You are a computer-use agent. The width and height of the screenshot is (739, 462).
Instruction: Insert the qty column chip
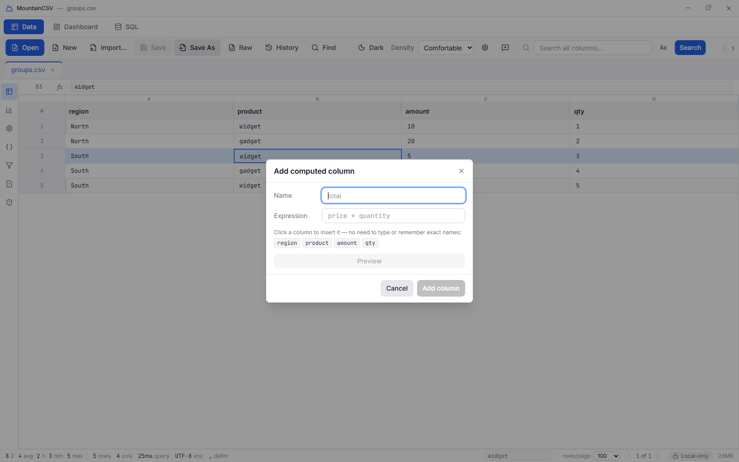(x=370, y=243)
